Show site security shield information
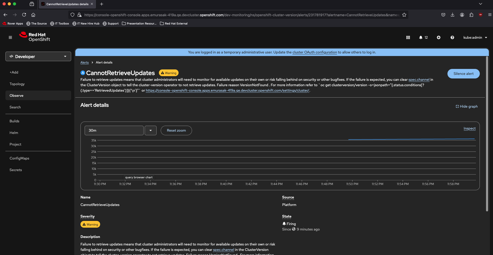The image size is (493, 255). 72,15
